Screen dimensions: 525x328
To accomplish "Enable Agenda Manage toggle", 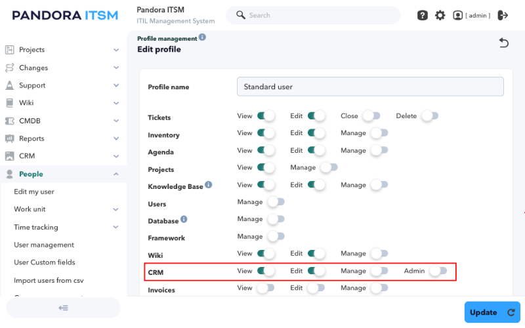I will [379, 150].
